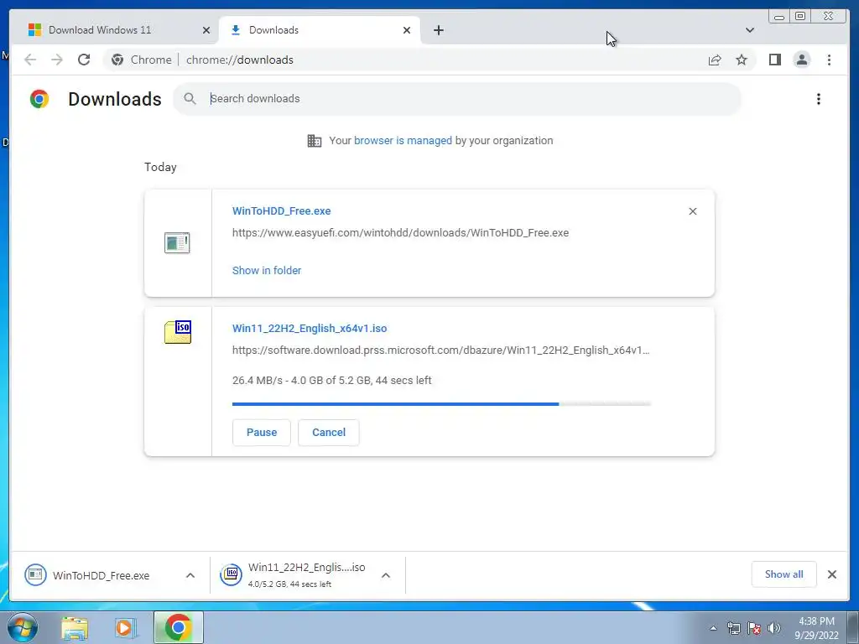Open Show in folder link
Viewport: 859px width, 644px height.
click(x=267, y=271)
